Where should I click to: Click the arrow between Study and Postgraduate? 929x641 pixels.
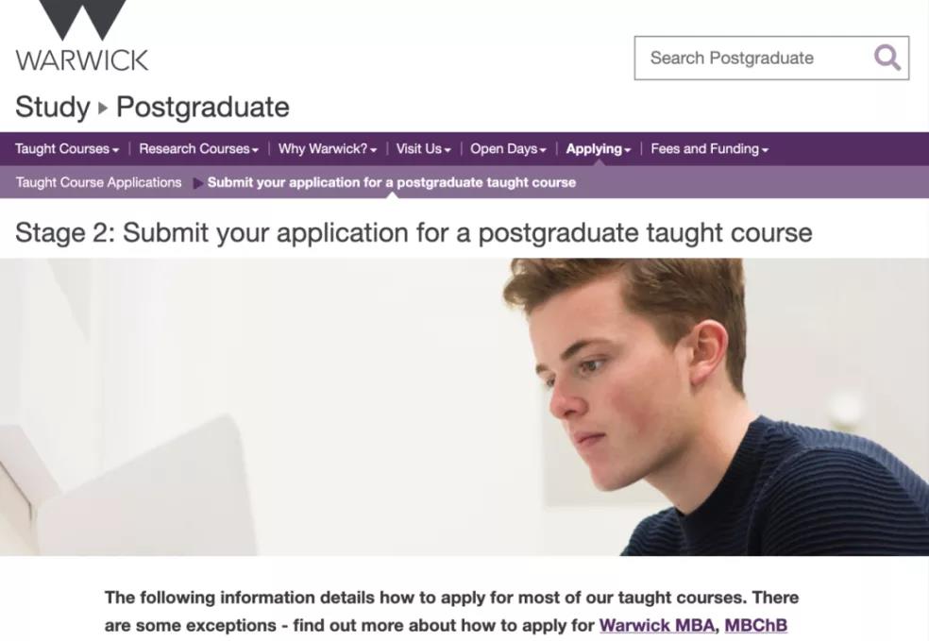[x=103, y=108]
